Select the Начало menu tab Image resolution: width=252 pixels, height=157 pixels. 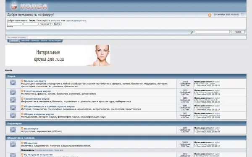[x=14, y=41]
